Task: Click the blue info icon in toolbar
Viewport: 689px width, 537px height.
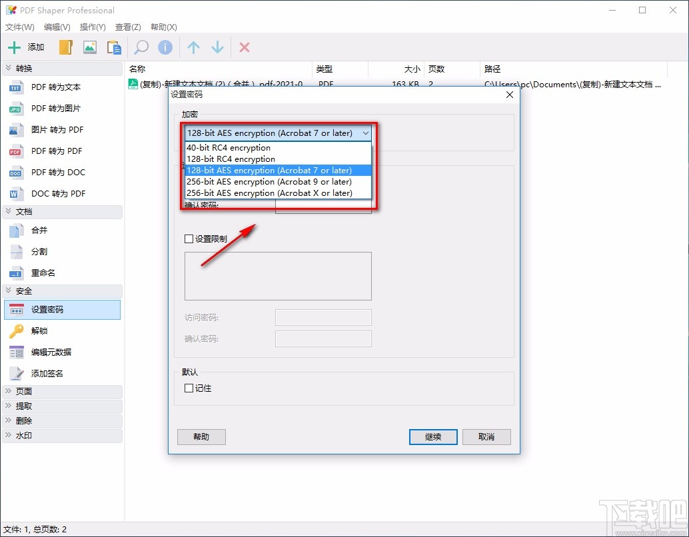Action: [x=165, y=47]
